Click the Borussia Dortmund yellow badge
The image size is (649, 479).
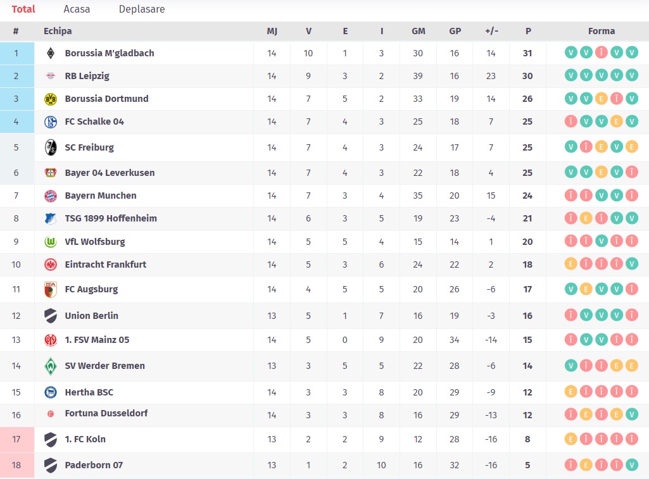point(51,99)
